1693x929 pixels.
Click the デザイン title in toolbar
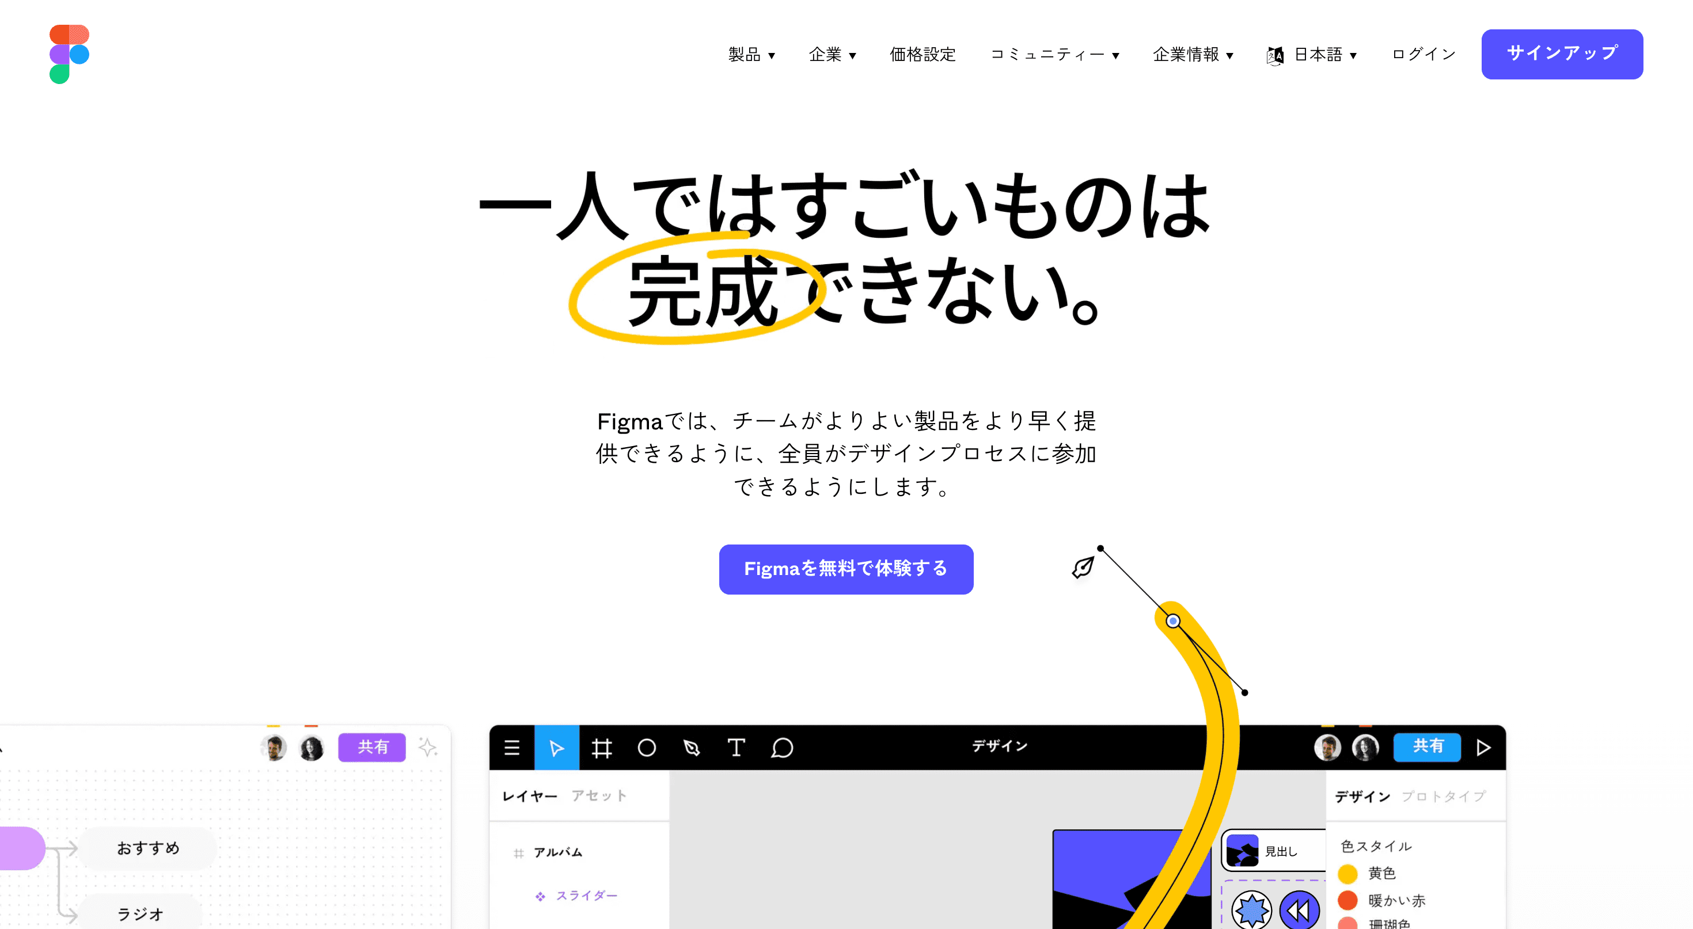(1000, 746)
